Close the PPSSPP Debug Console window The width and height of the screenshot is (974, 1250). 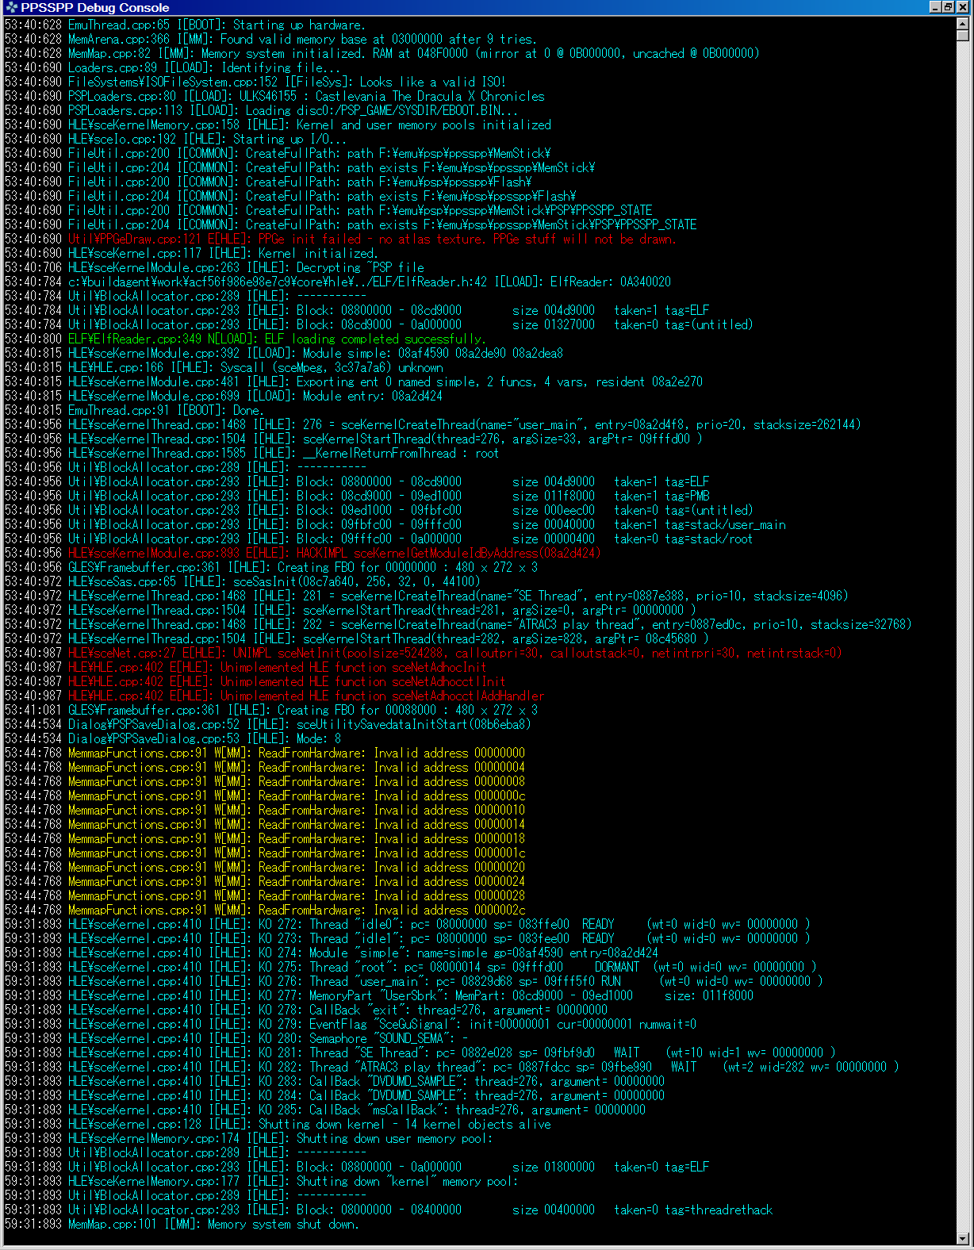pyautogui.click(x=962, y=7)
